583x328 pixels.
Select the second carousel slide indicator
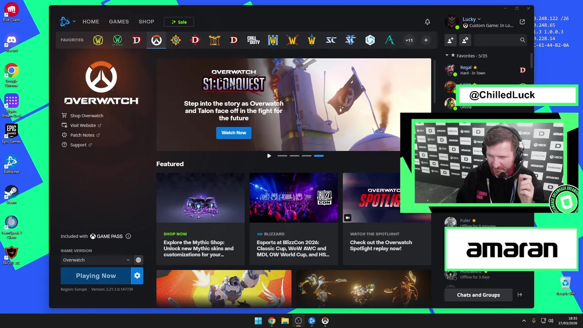(x=295, y=156)
